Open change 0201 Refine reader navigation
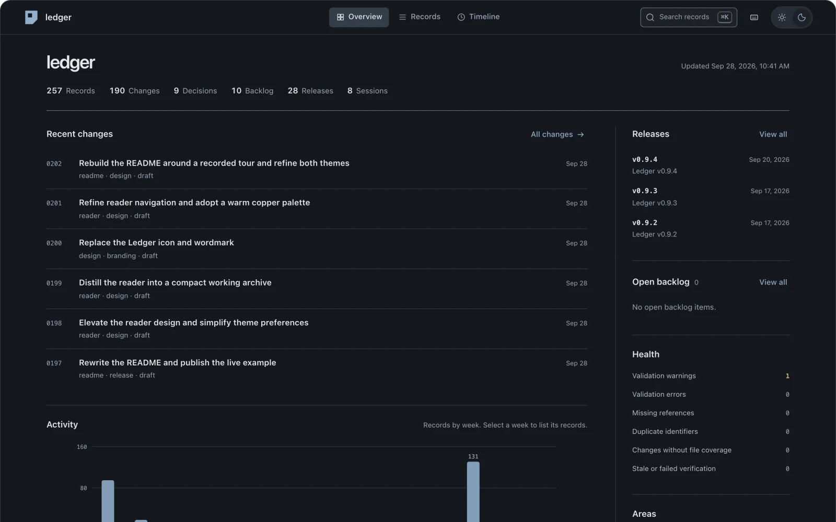 coord(317,209)
